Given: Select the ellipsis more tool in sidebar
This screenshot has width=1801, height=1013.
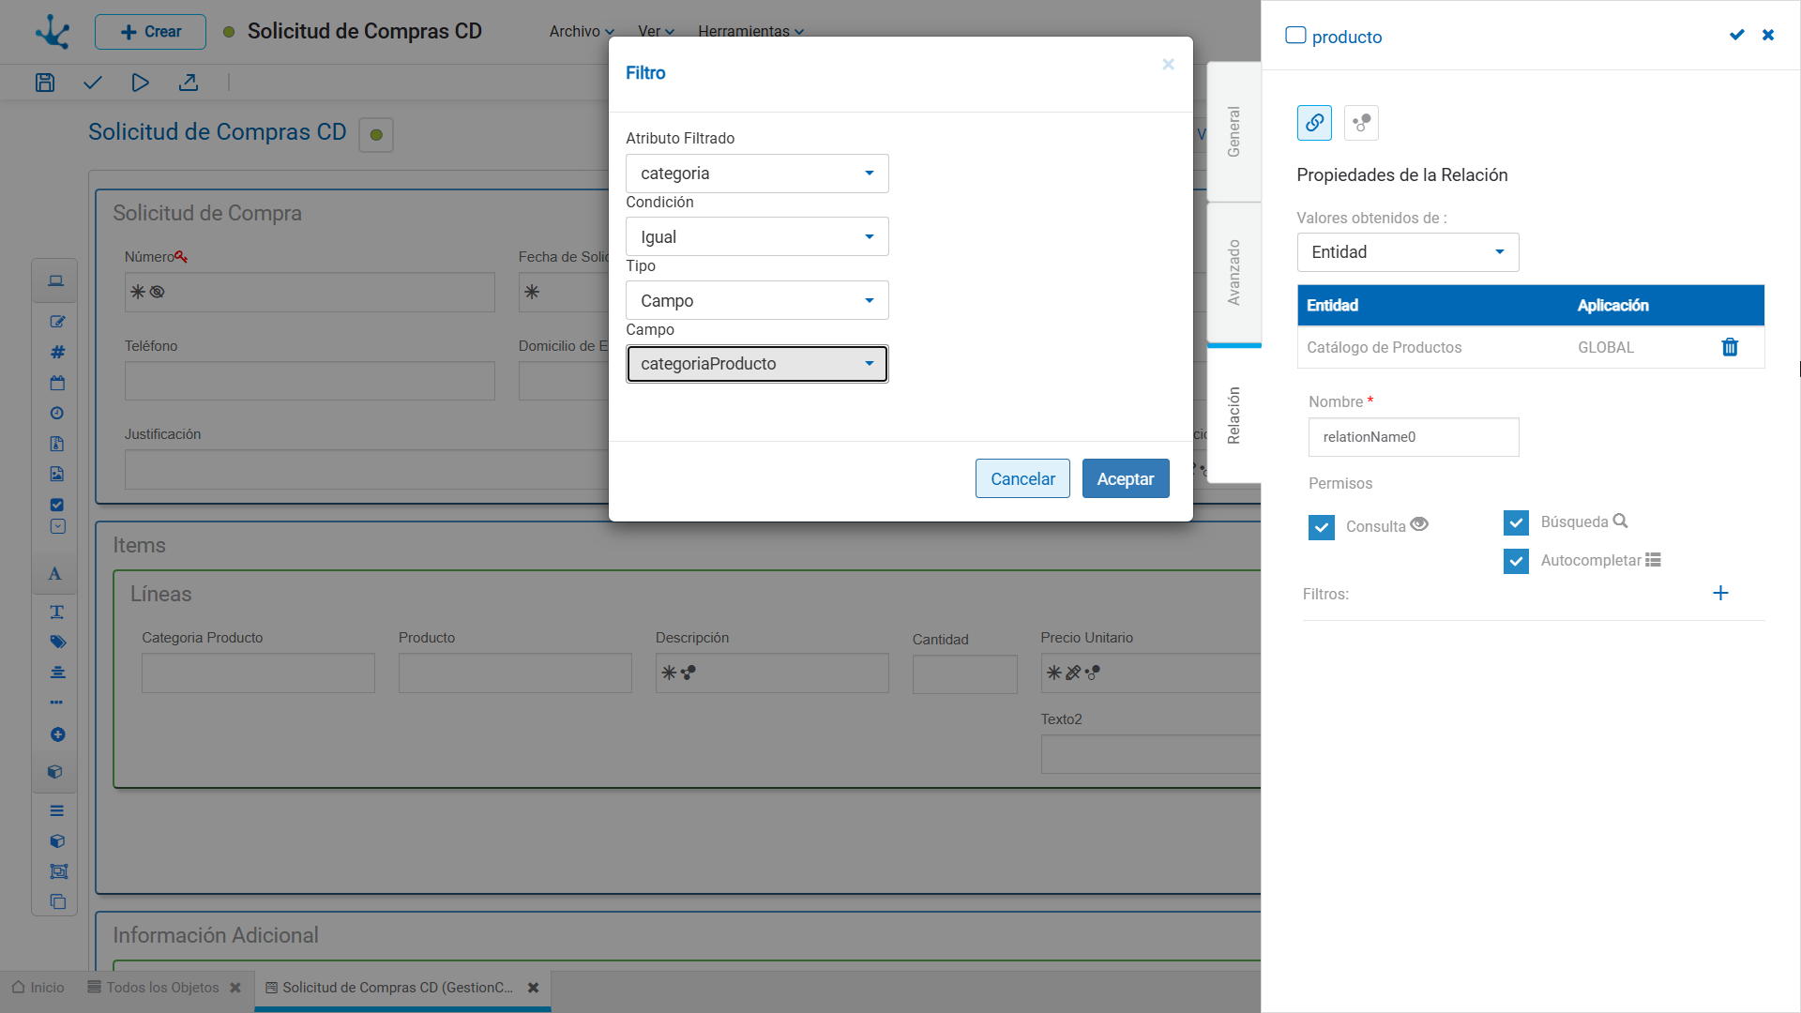Looking at the screenshot, I should tap(57, 702).
